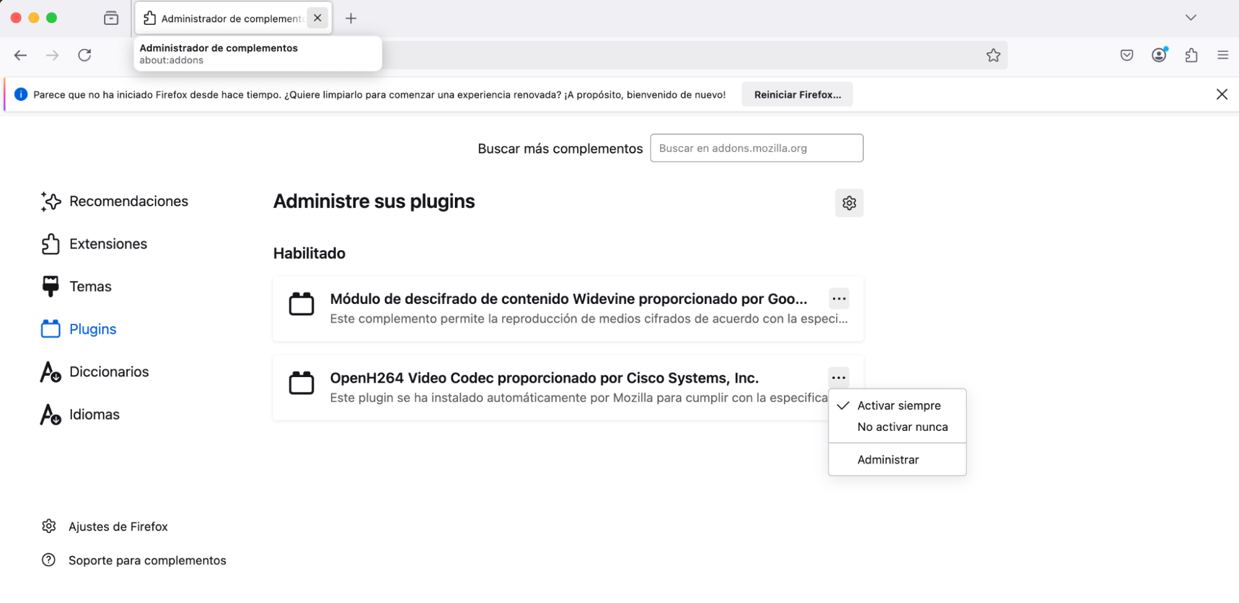This screenshot has width=1239, height=603.
Task: Open the Widevine plugin options menu
Action: click(x=839, y=298)
